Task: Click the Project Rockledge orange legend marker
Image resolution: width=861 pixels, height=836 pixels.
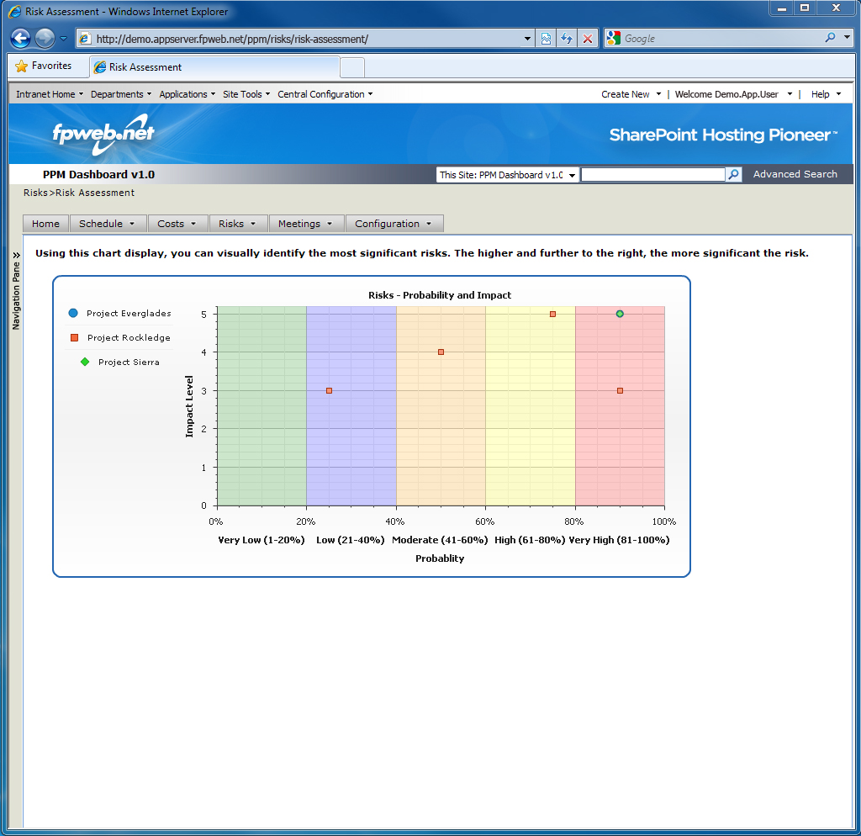Action: click(74, 337)
